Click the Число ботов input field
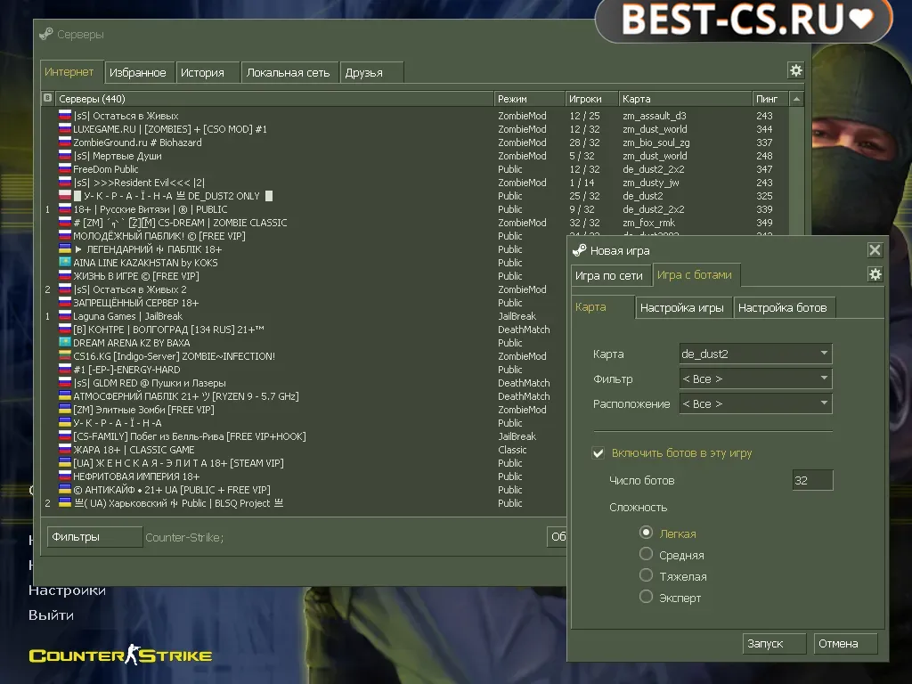Viewport: 912px width, 684px height. pos(812,480)
